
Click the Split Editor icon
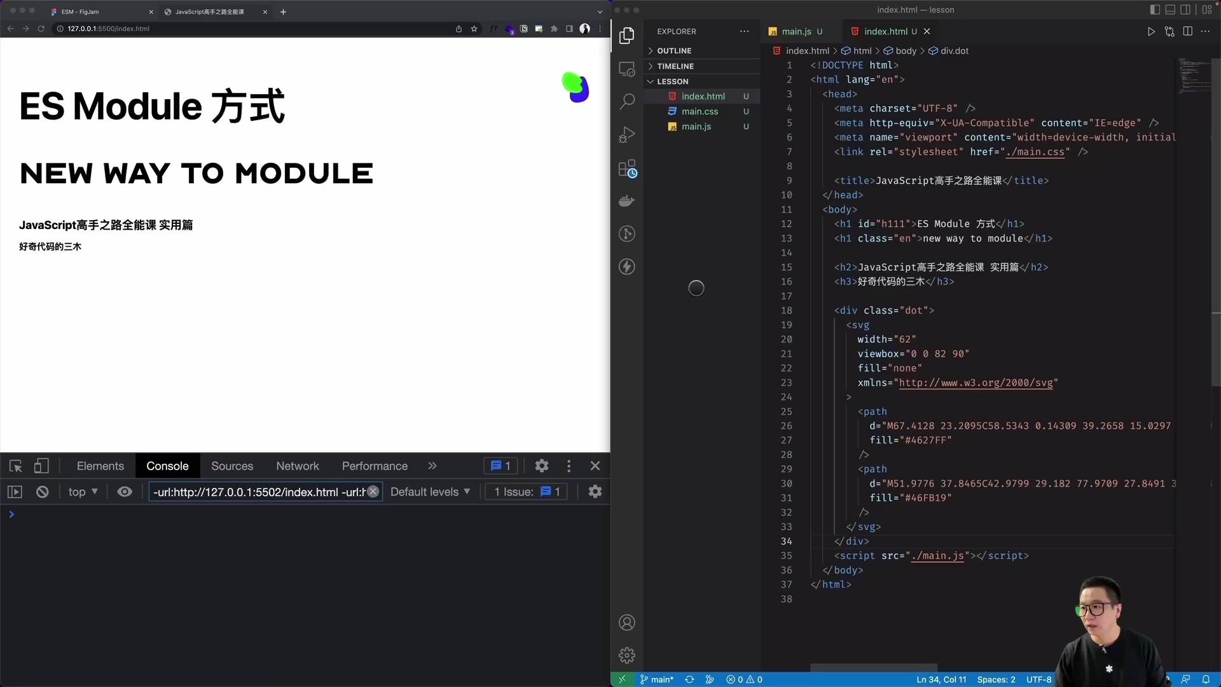coord(1188,31)
